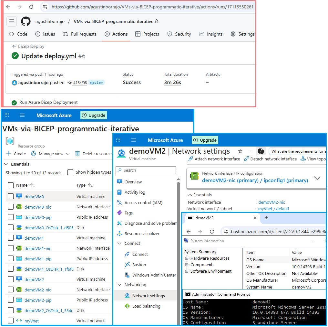Sort resources by Name column
328x327 pixels.
pos(26,185)
